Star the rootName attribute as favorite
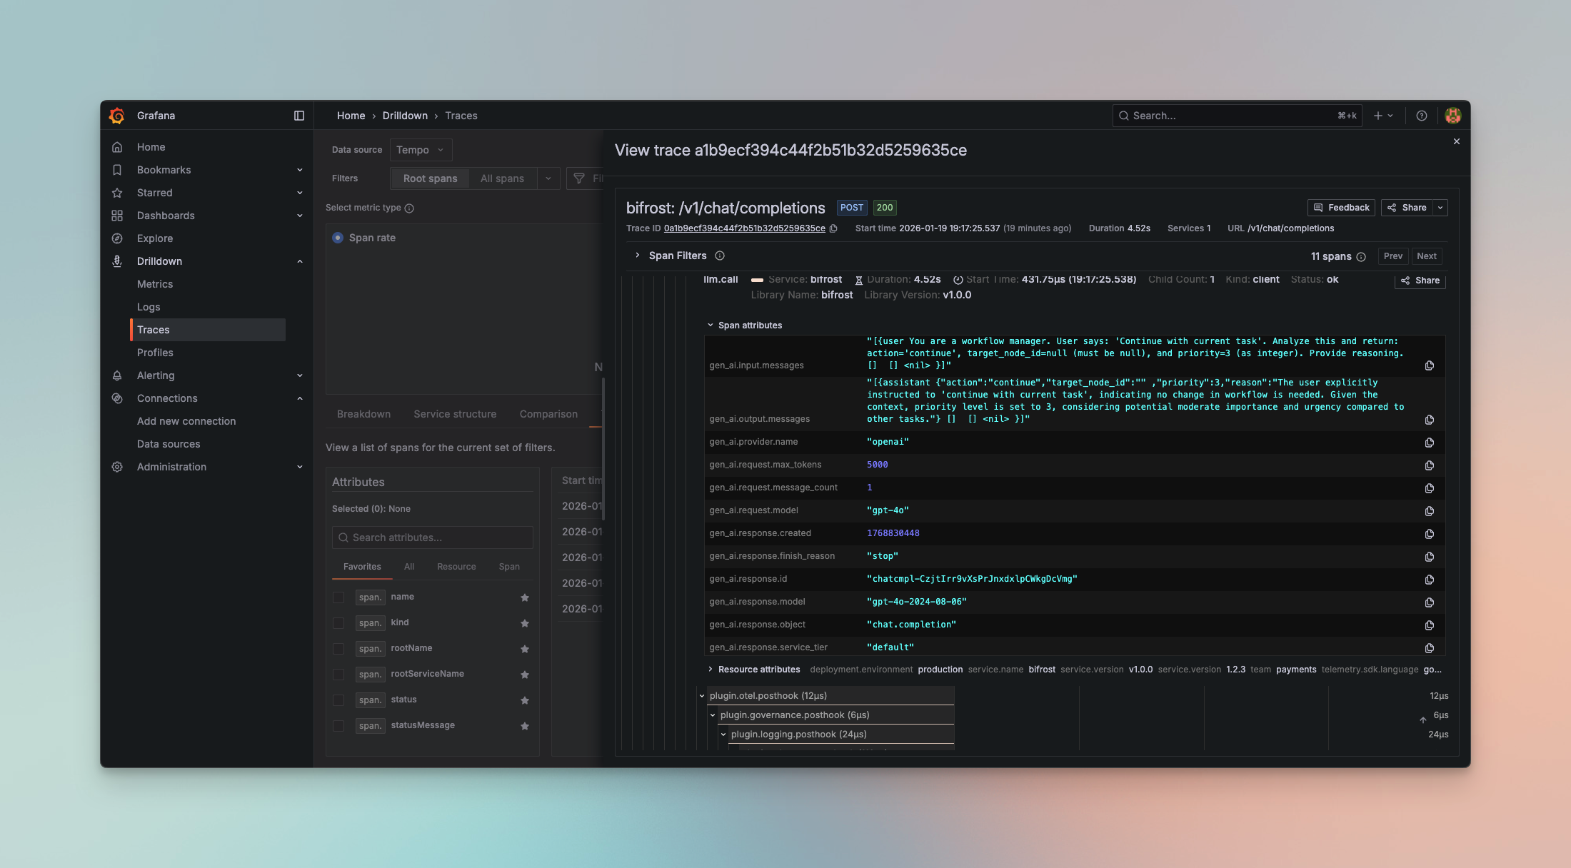The height and width of the screenshot is (868, 1571). (525, 649)
